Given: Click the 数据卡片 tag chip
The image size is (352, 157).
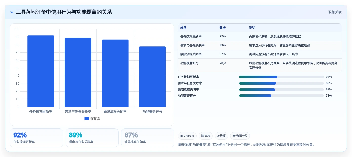Looking at the screenshot, I should (x=240, y=136).
